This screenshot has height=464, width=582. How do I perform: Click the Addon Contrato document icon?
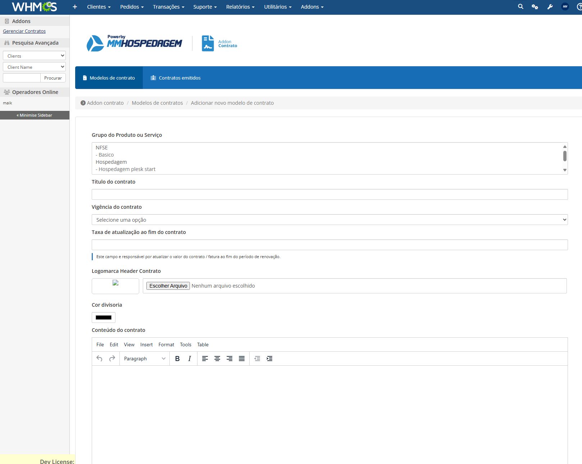coord(208,43)
